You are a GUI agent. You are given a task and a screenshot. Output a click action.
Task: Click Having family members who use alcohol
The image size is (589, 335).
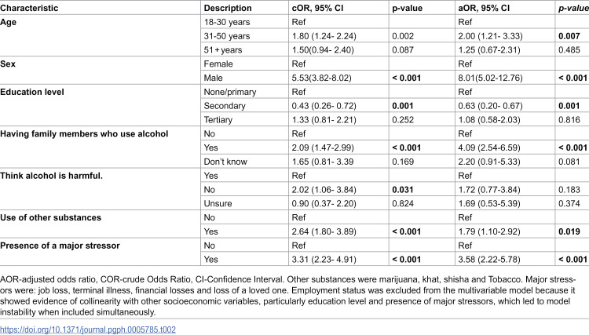tap(84, 134)
